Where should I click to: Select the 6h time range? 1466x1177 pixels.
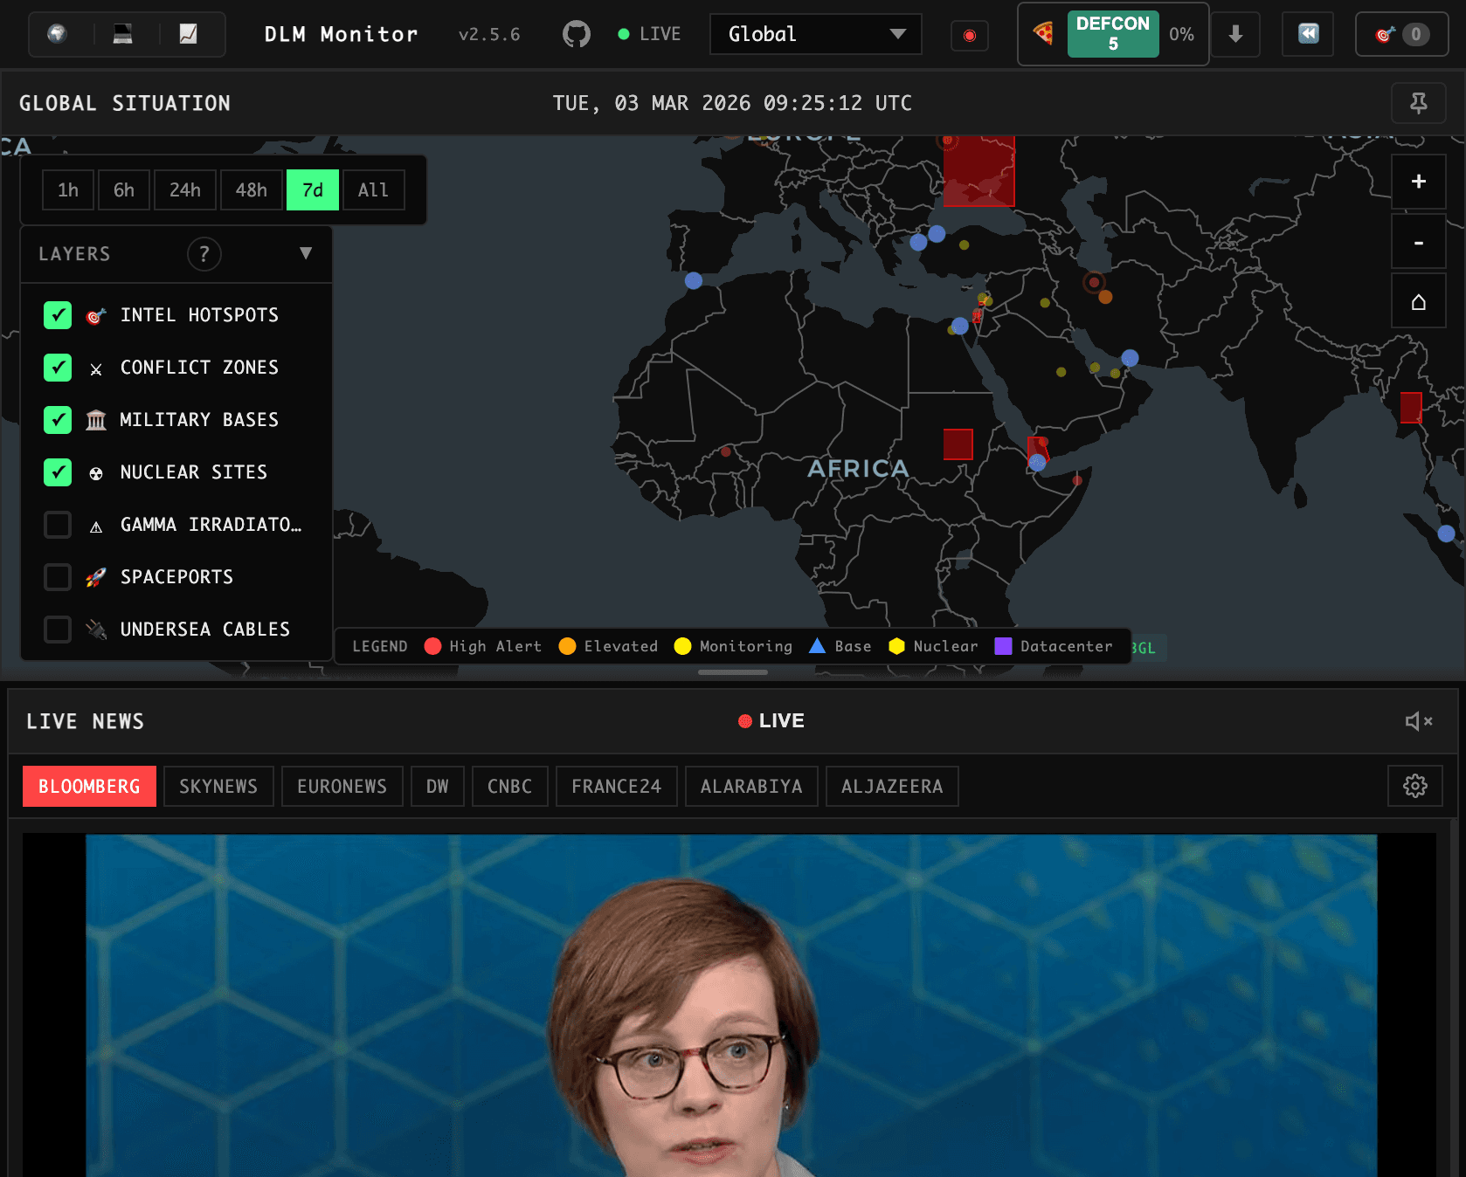tap(124, 190)
